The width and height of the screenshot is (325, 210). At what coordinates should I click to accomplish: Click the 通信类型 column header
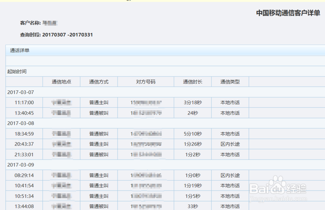coord(230,82)
